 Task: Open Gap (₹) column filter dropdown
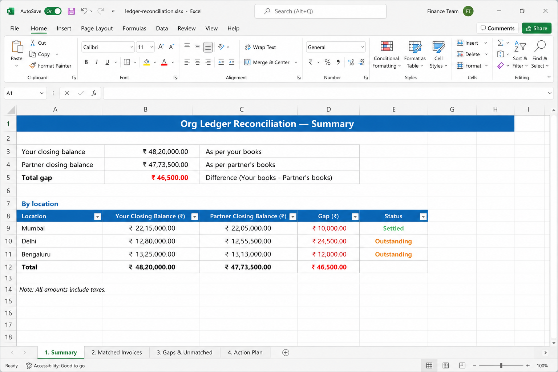[x=355, y=217]
